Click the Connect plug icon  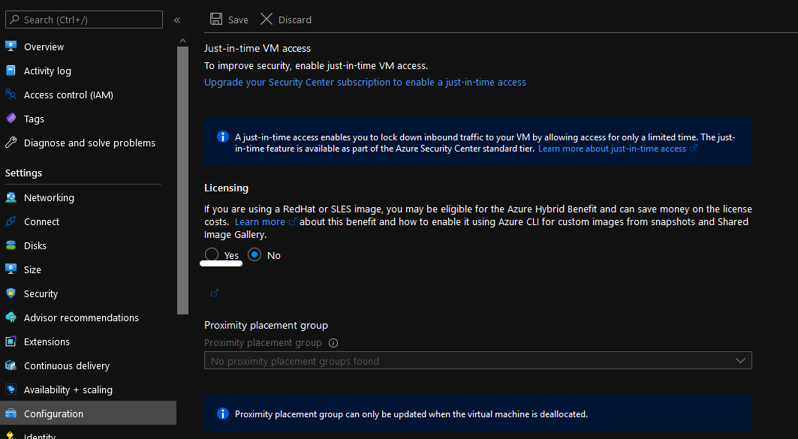click(11, 221)
